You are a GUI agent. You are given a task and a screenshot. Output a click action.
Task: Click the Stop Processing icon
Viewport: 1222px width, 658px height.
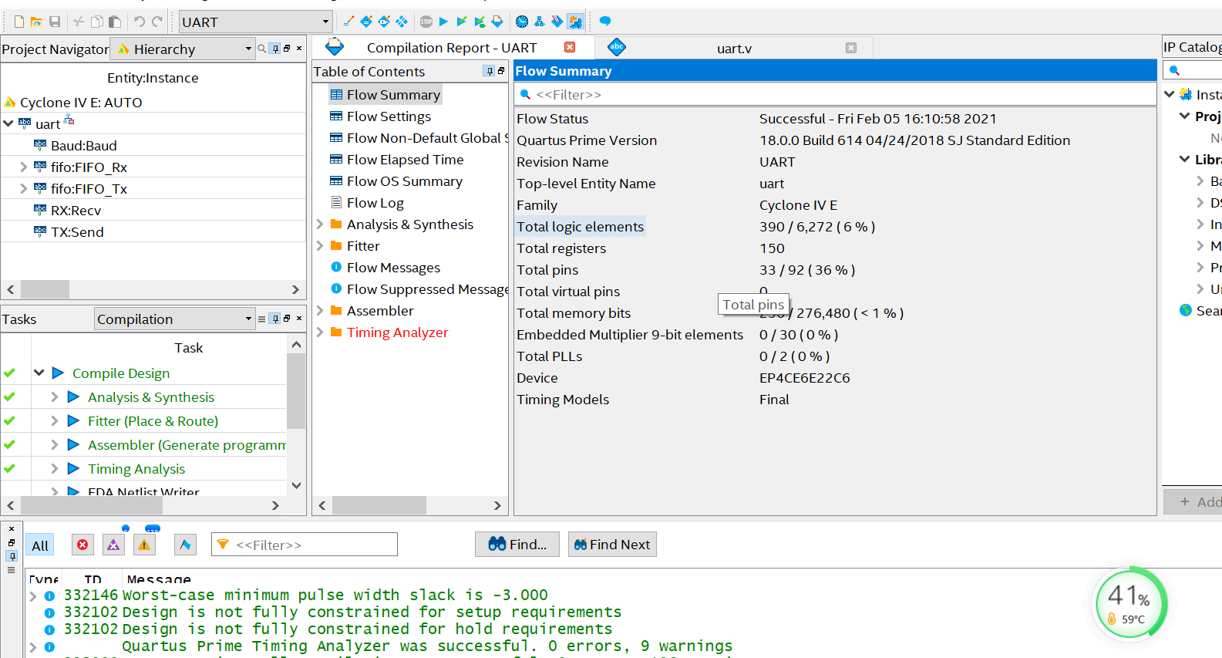[426, 22]
